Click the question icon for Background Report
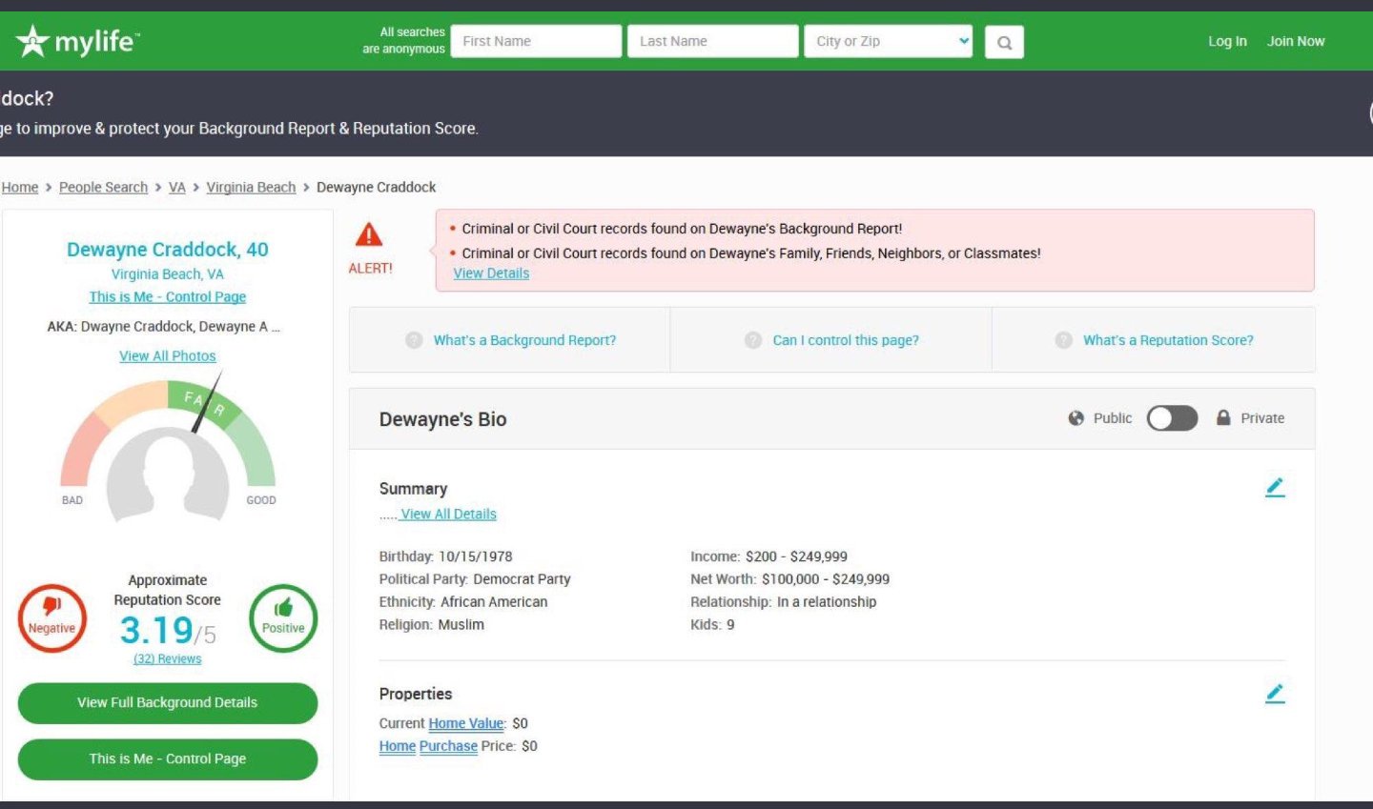 414,340
